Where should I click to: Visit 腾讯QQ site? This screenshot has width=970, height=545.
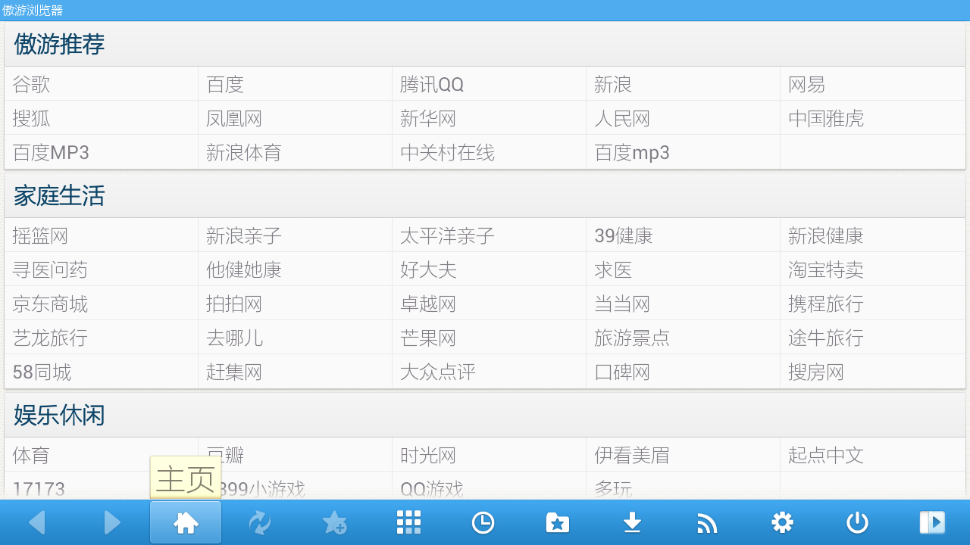tap(432, 84)
